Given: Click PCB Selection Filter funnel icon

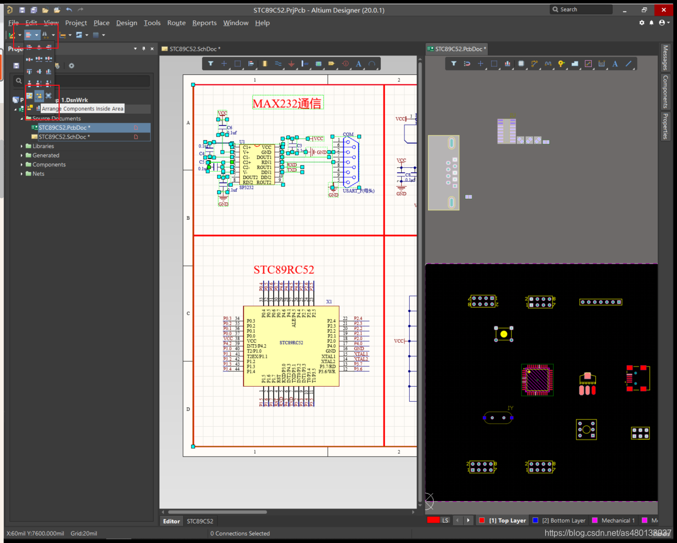Looking at the screenshot, I should tap(454, 64).
